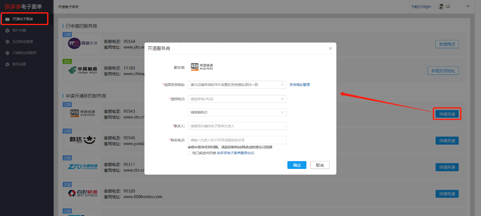Expand the 请选择省/市/区 region dropdown
Screen dimensions: 481x216
pos(237,99)
